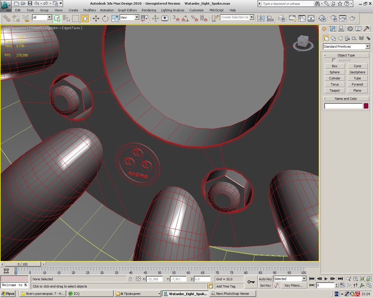Click Bind to Space Warp tool

26,19
